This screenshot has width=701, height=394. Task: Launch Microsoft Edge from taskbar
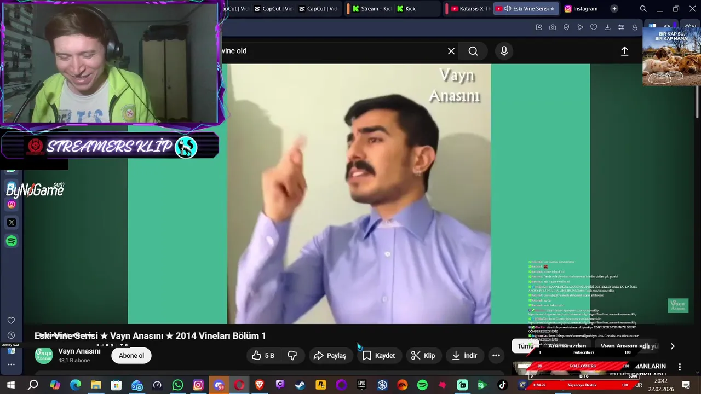click(x=76, y=385)
